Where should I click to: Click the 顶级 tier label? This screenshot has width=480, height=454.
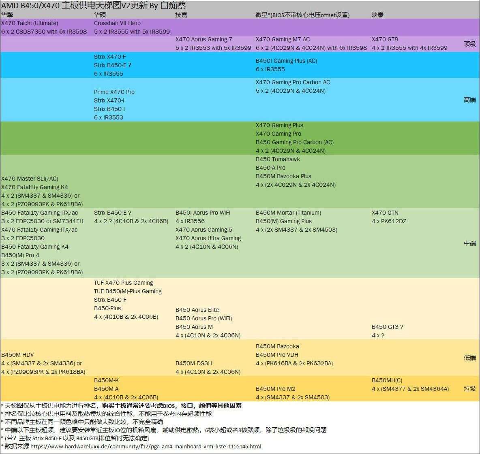(x=469, y=44)
